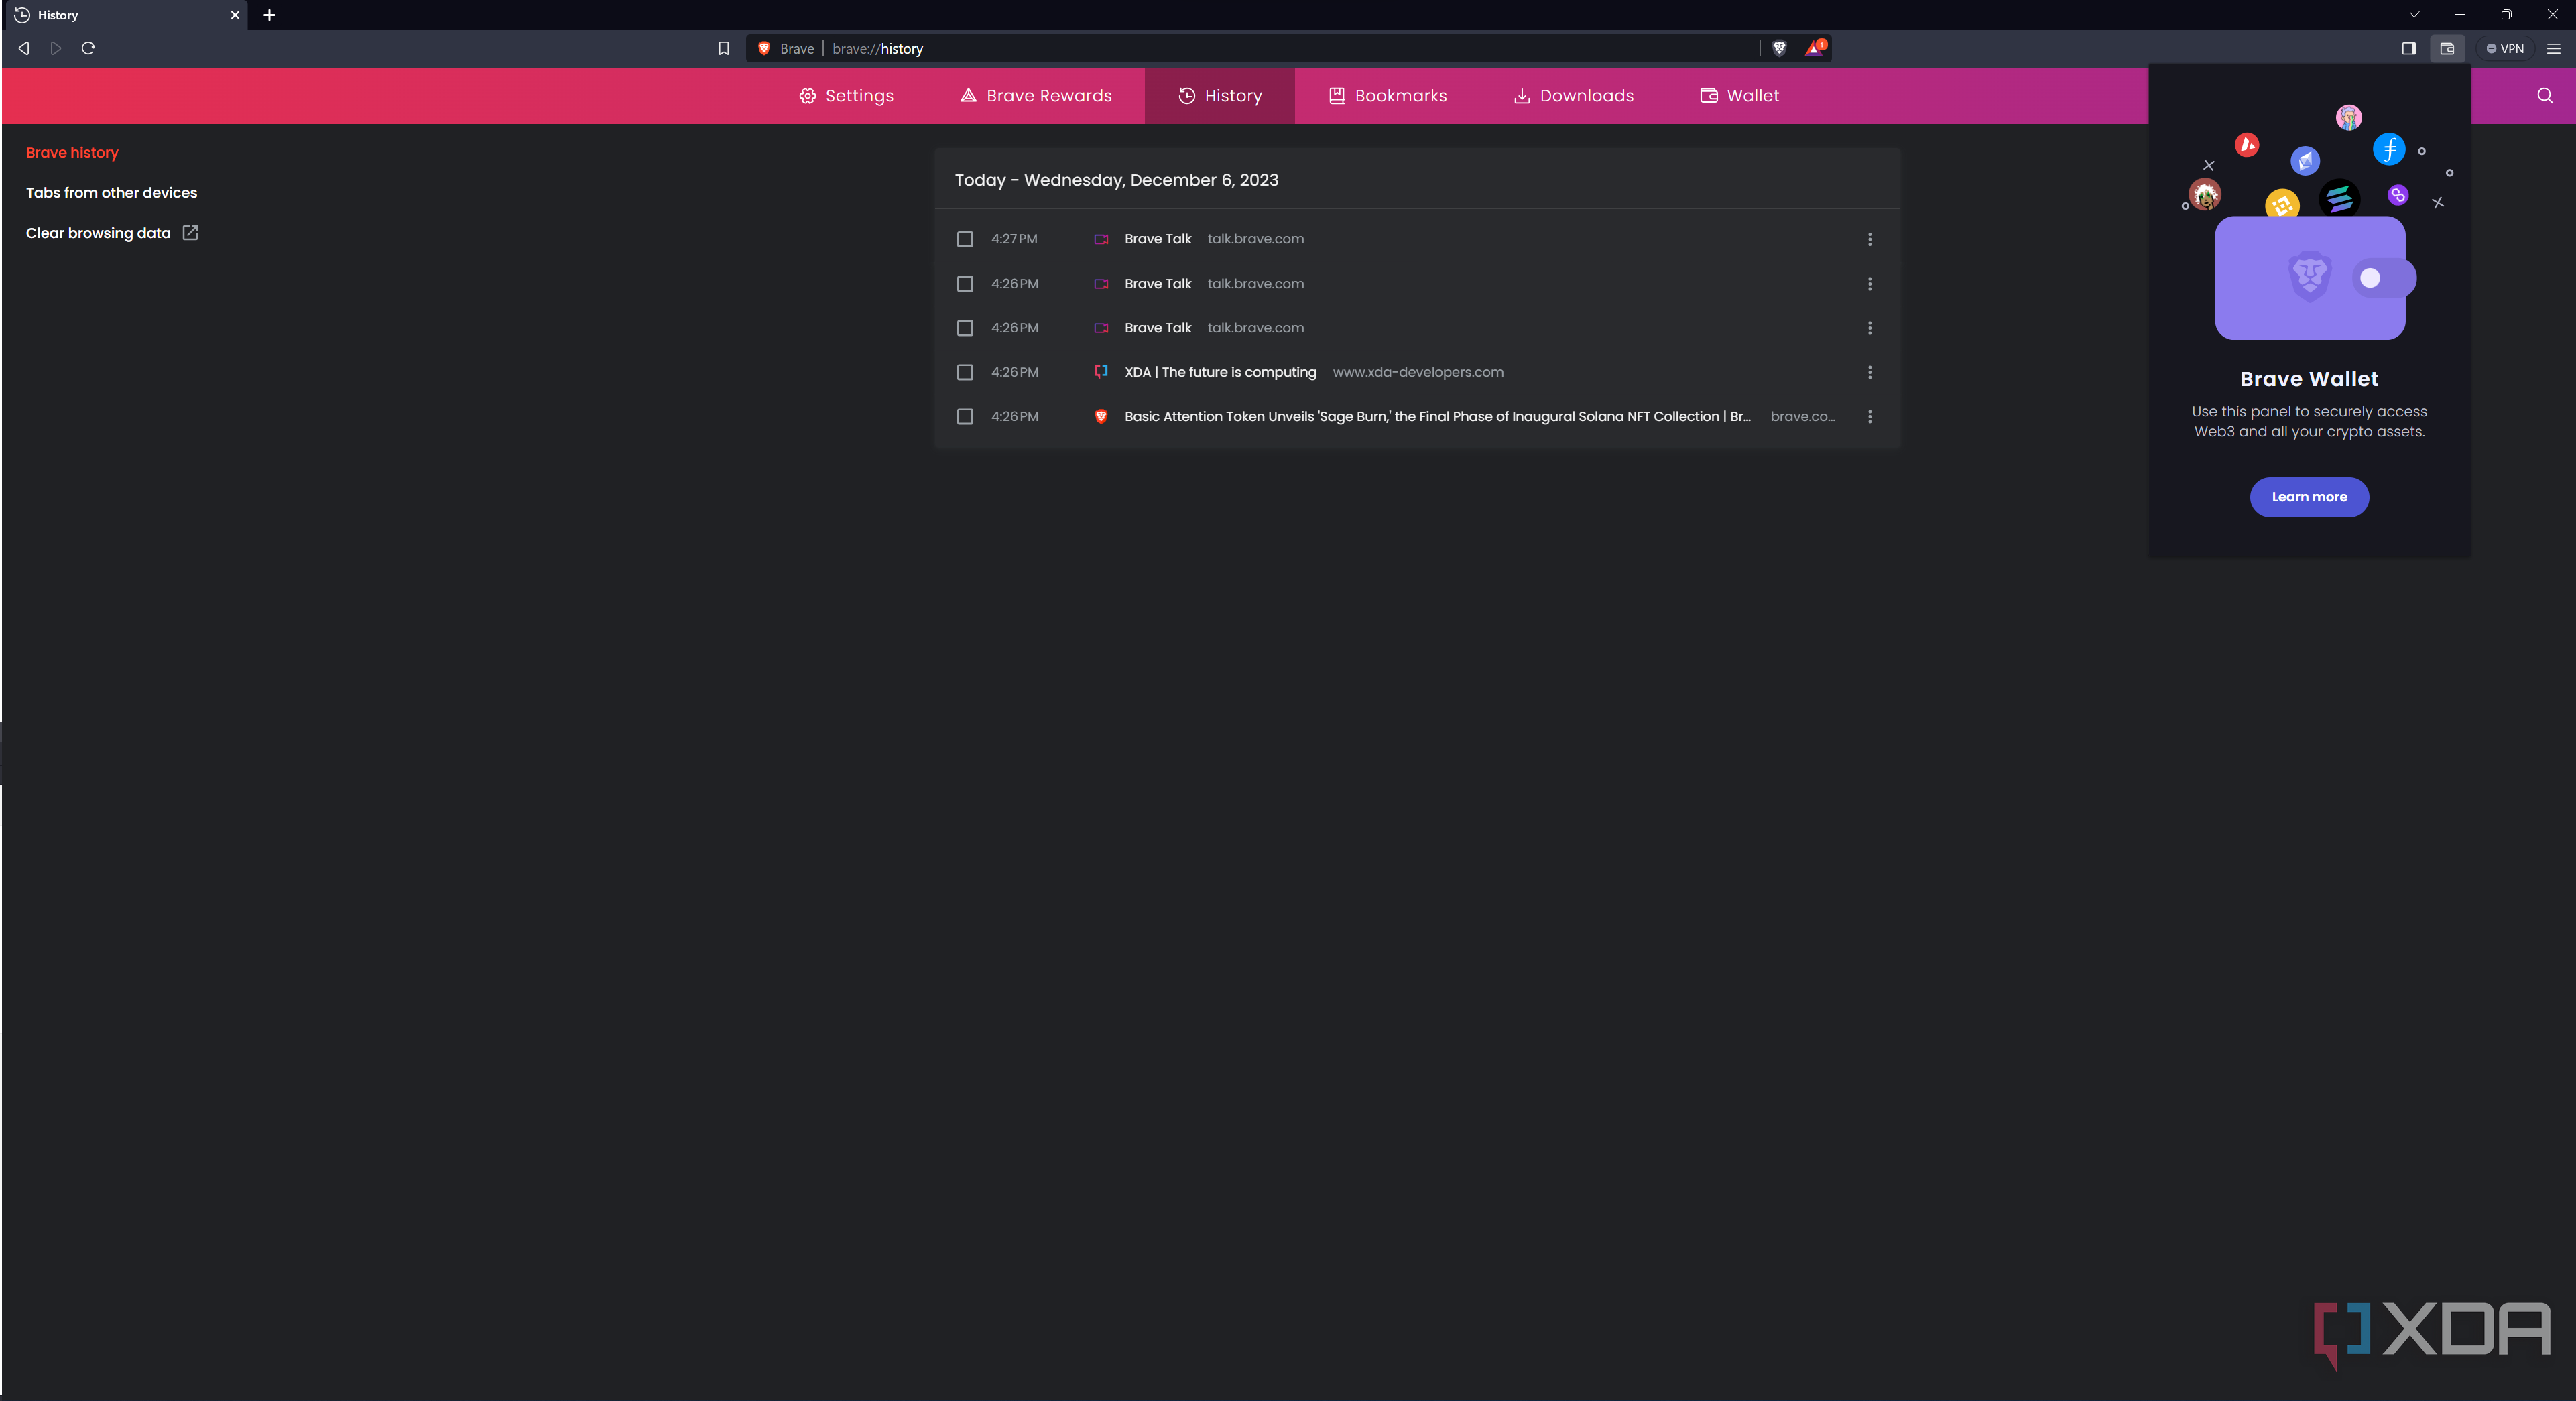2576x1401 pixels.
Task: Open the Bookmarks tab
Action: (x=1388, y=96)
